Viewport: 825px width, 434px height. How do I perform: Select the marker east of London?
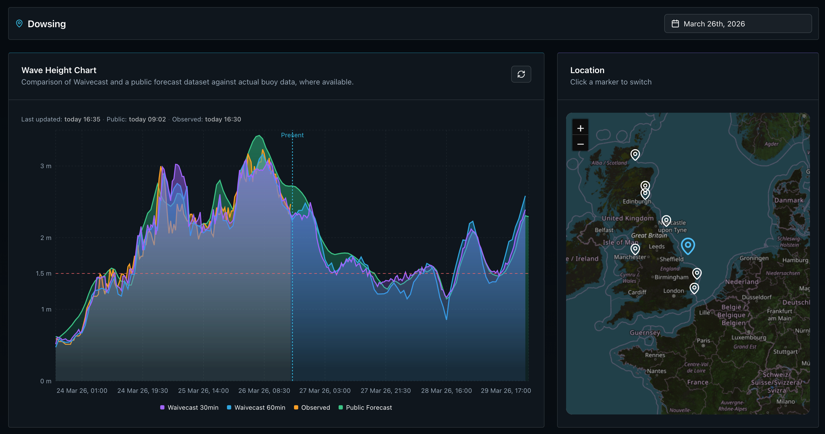point(694,288)
